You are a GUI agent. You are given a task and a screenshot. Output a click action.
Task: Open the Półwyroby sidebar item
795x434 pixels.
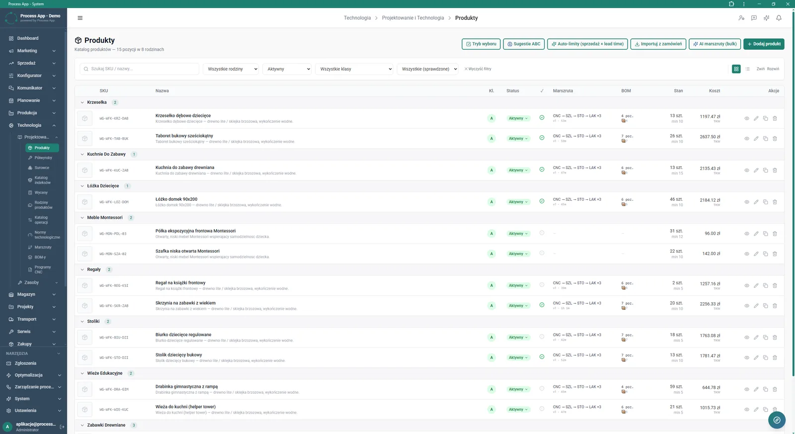click(43, 158)
